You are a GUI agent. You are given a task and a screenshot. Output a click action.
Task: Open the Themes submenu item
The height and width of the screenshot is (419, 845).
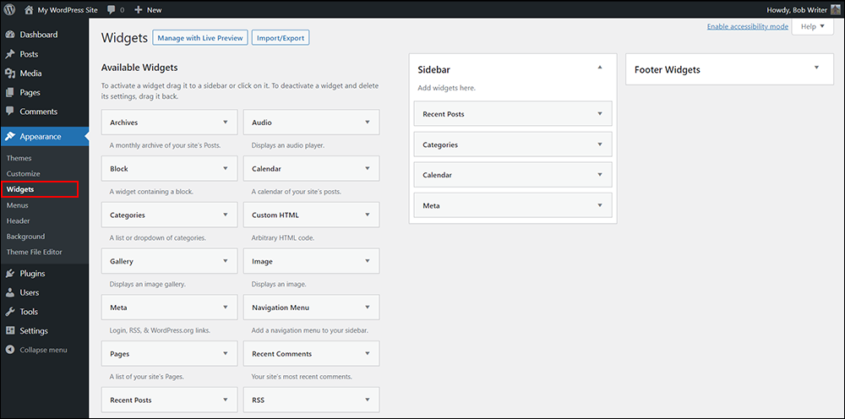point(19,158)
